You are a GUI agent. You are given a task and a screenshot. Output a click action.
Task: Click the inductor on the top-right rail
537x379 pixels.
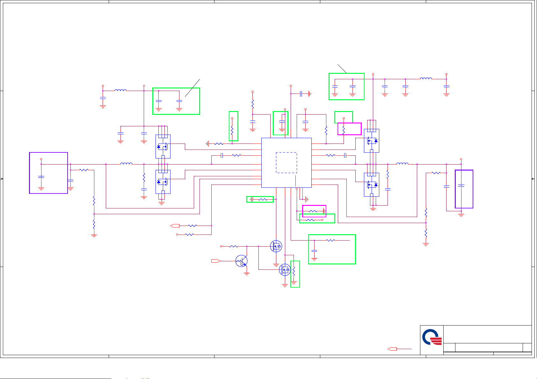(x=426, y=78)
